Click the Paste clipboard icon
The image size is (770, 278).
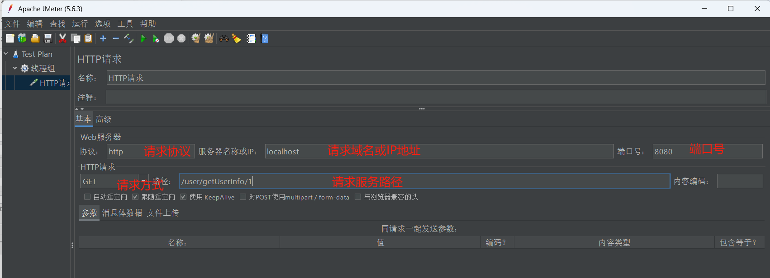pos(88,38)
